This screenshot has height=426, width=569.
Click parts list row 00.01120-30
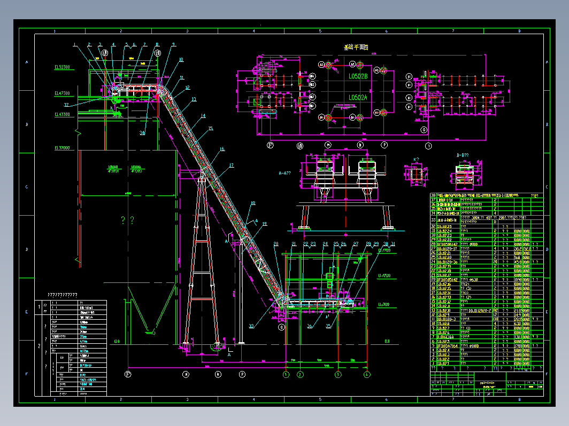pyautogui.click(x=487, y=262)
